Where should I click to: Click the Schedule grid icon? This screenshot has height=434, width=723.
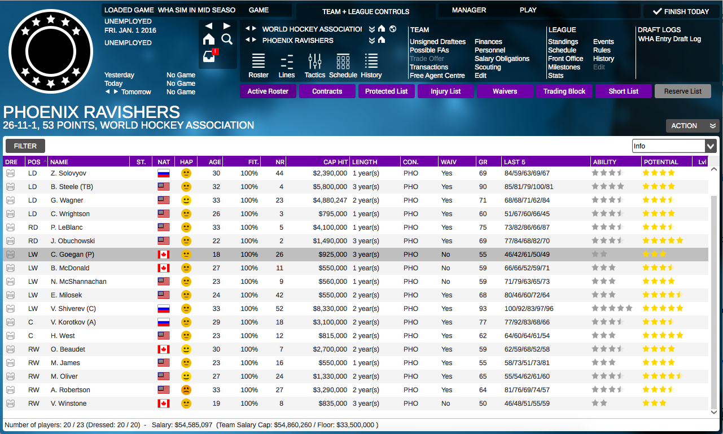[343, 62]
